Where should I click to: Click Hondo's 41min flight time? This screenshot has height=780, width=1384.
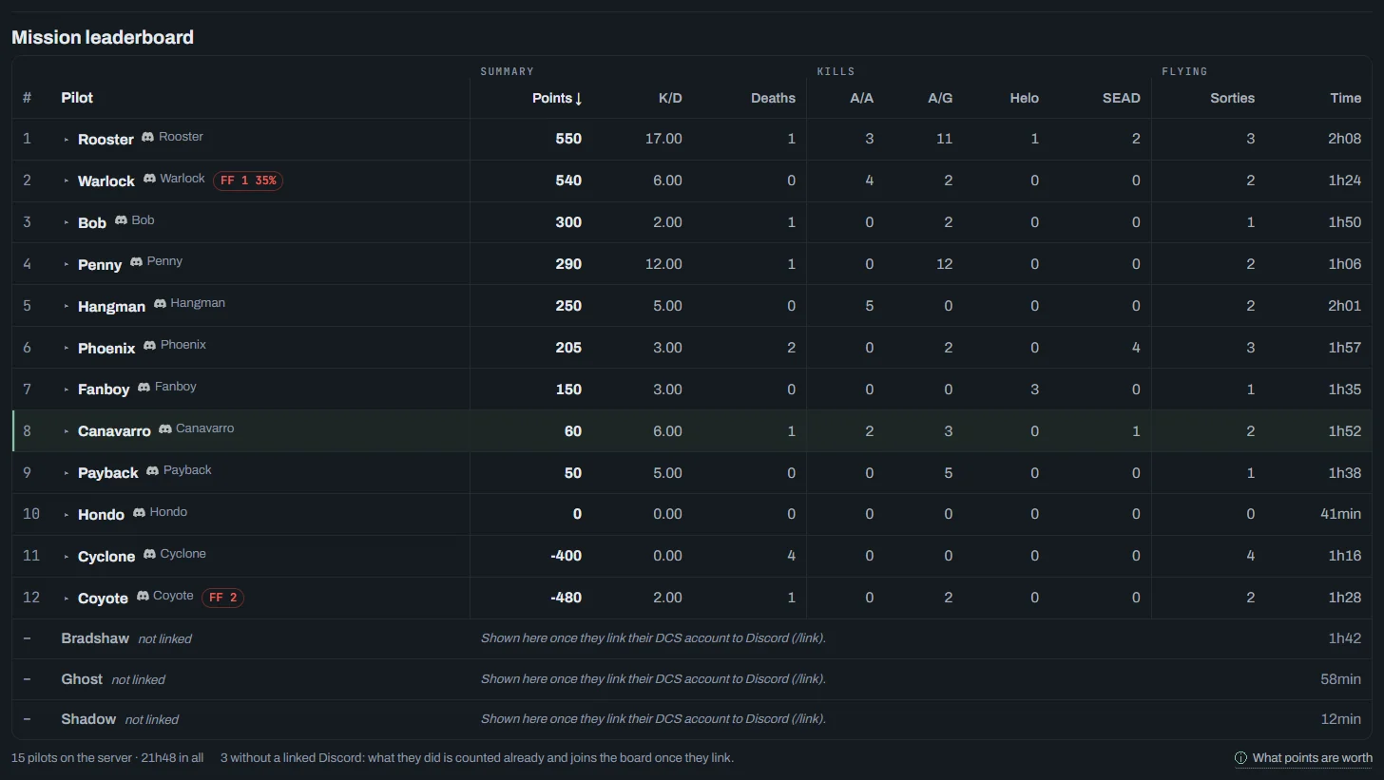click(1340, 514)
